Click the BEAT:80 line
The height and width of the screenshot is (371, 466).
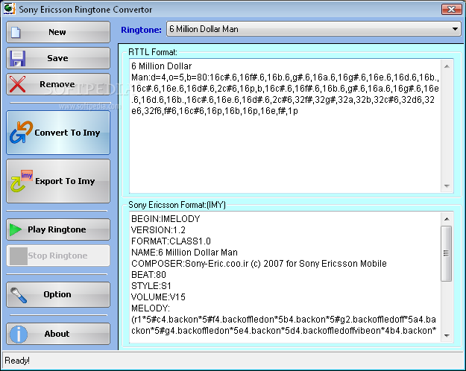point(148,275)
